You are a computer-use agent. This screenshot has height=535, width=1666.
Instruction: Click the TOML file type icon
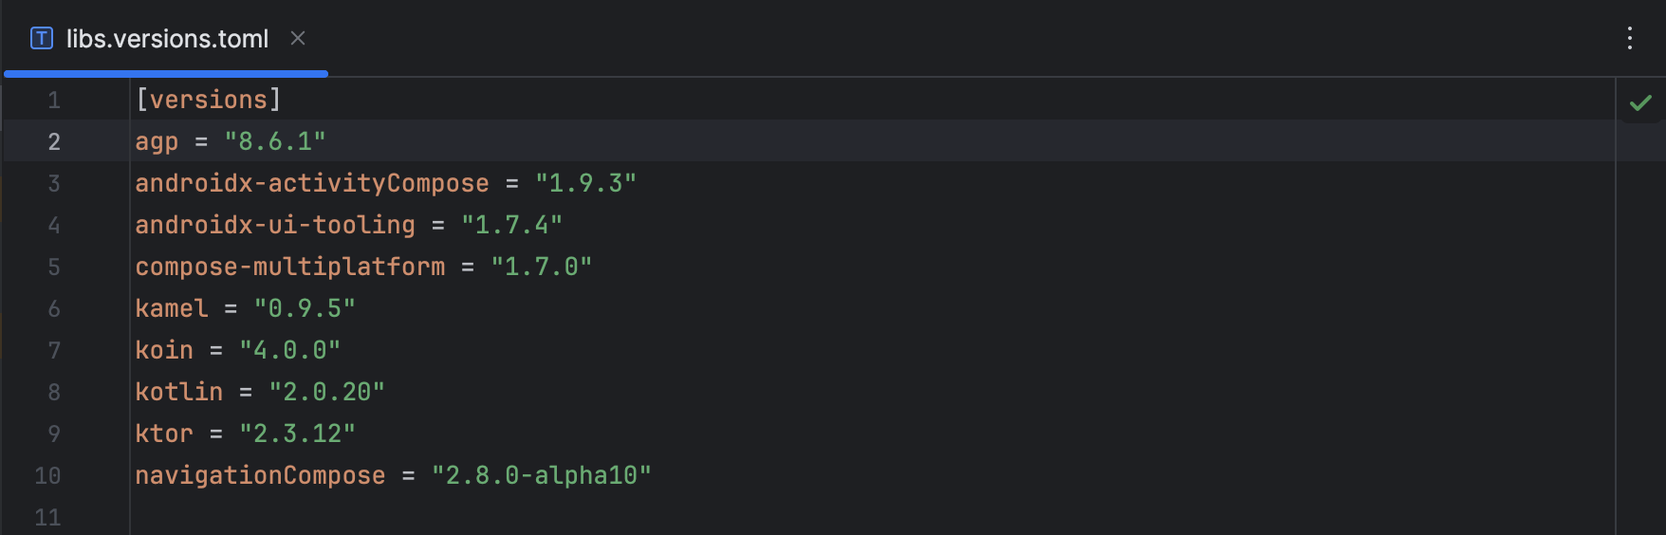pos(42,38)
